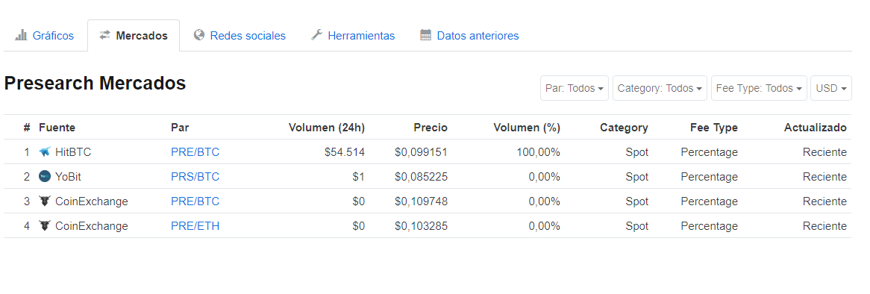The width and height of the screenshot is (870, 294).
Task: Go to the Datos anteriores tab
Action: pyautogui.click(x=469, y=36)
